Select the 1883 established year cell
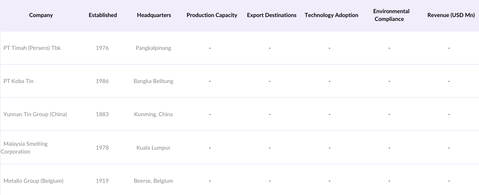The width and height of the screenshot is (479, 195). pyautogui.click(x=102, y=114)
